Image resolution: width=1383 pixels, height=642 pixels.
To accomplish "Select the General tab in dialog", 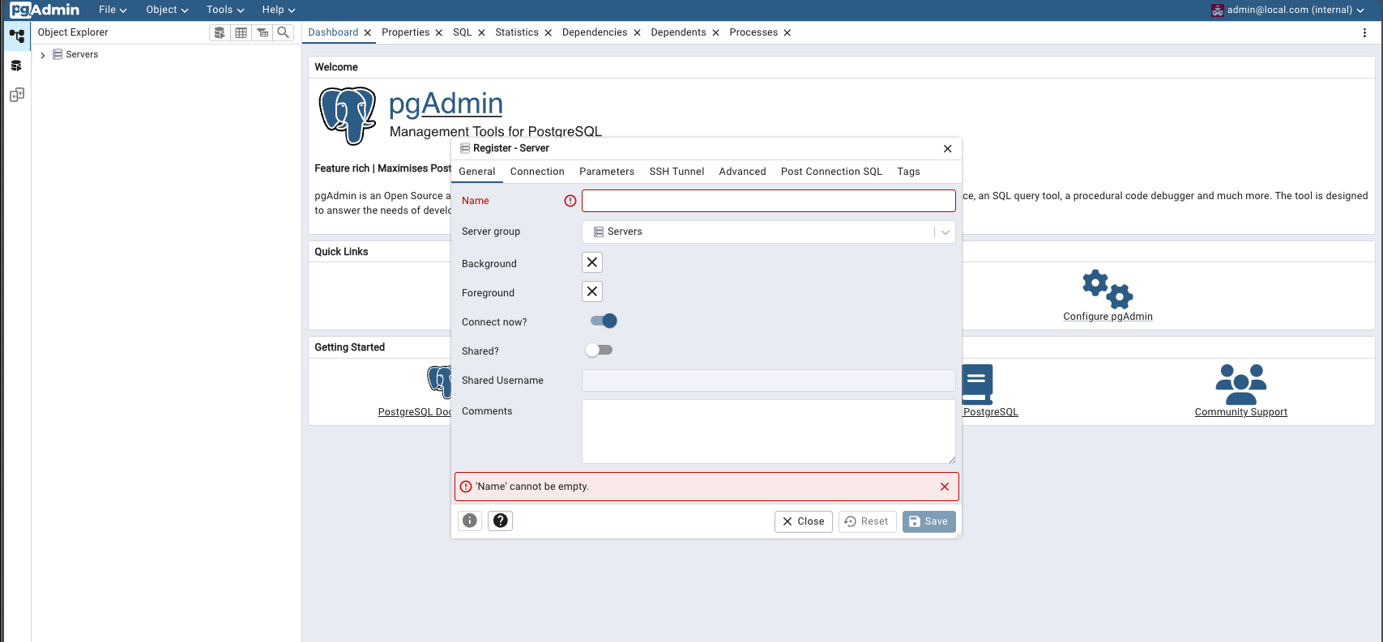I will pyautogui.click(x=477, y=172).
